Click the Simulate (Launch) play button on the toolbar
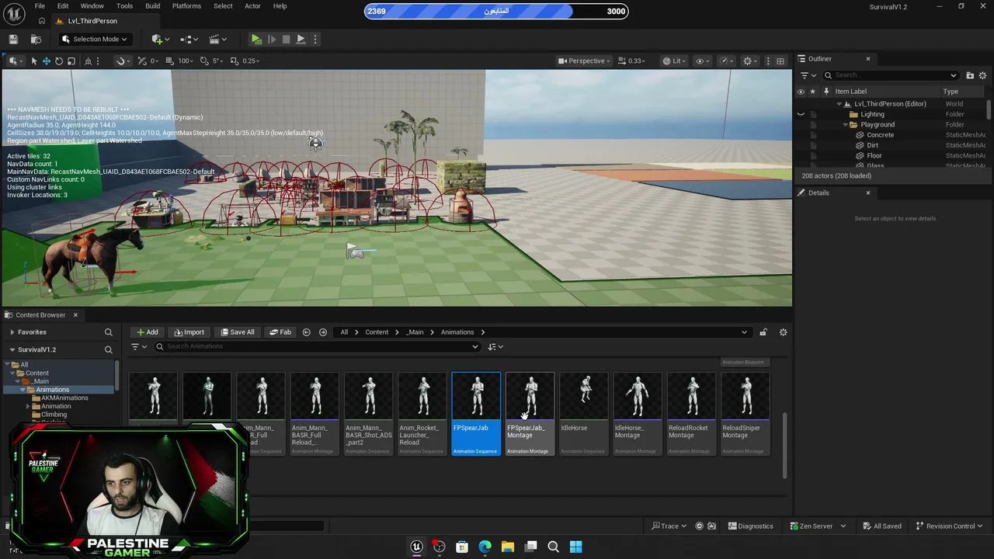 coord(301,39)
